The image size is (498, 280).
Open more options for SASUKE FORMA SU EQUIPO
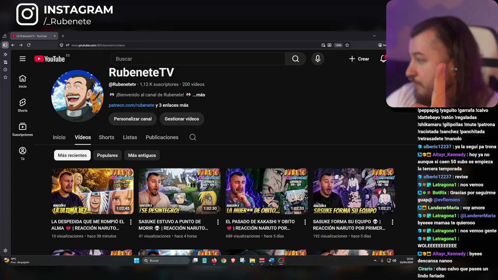coord(392,222)
